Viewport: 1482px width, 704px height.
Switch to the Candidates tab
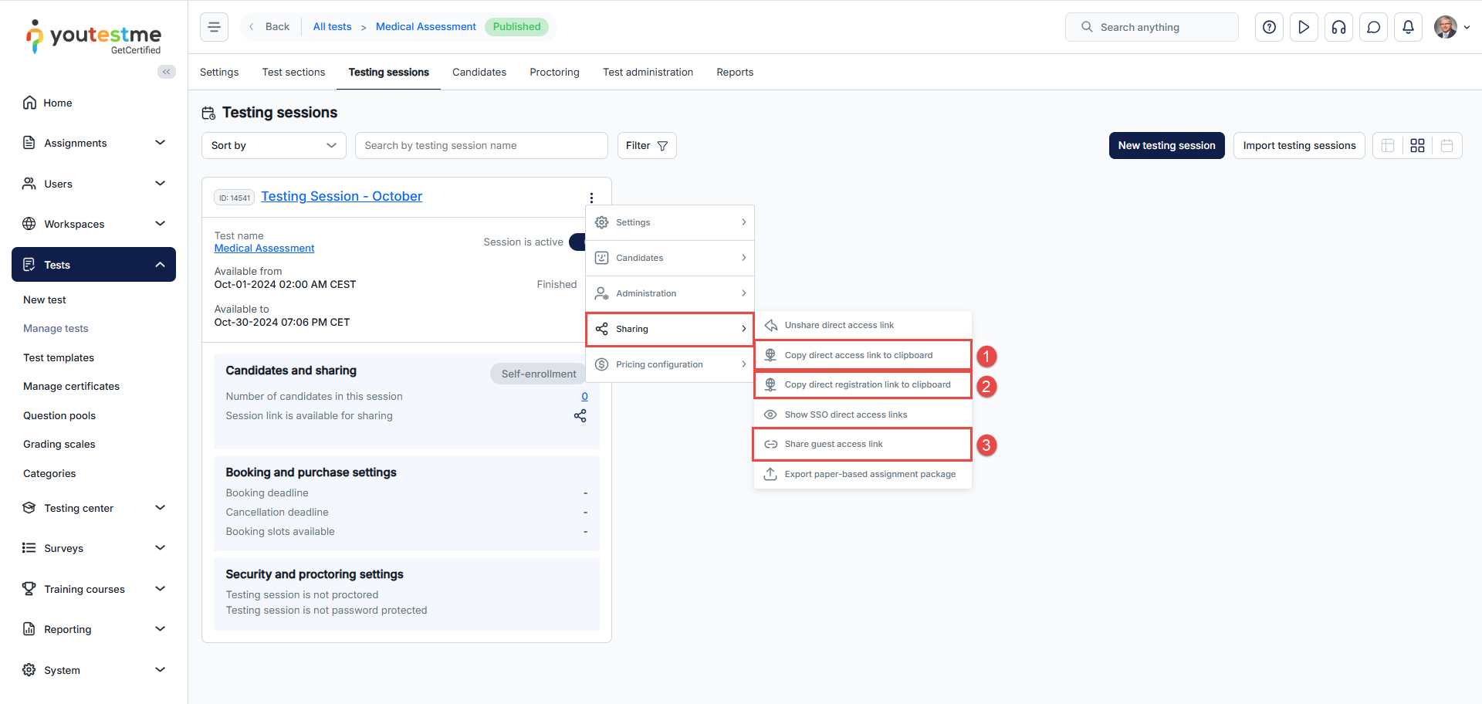point(479,73)
